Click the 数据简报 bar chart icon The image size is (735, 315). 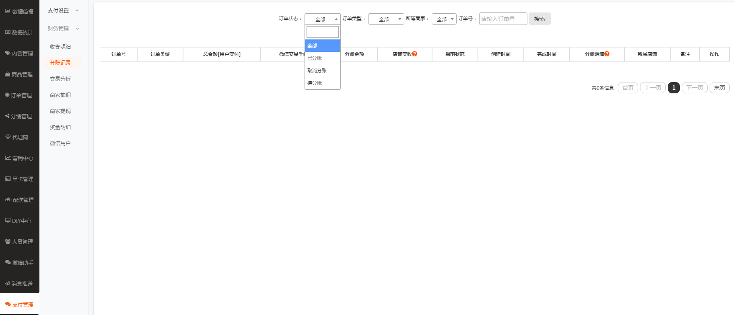(8, 11)
